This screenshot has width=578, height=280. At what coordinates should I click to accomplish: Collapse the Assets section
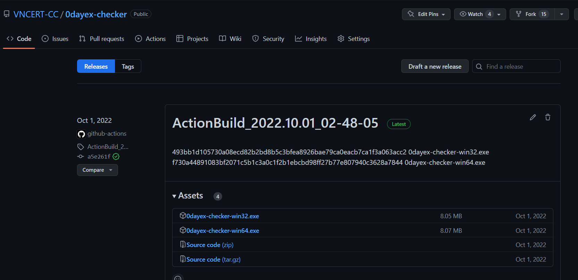click(x=188, y=196)
